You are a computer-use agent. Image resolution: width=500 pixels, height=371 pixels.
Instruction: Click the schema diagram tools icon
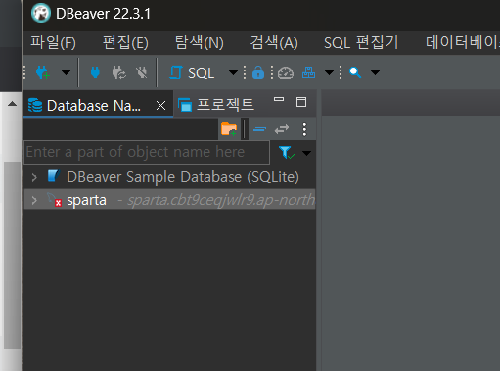point(308,72)
